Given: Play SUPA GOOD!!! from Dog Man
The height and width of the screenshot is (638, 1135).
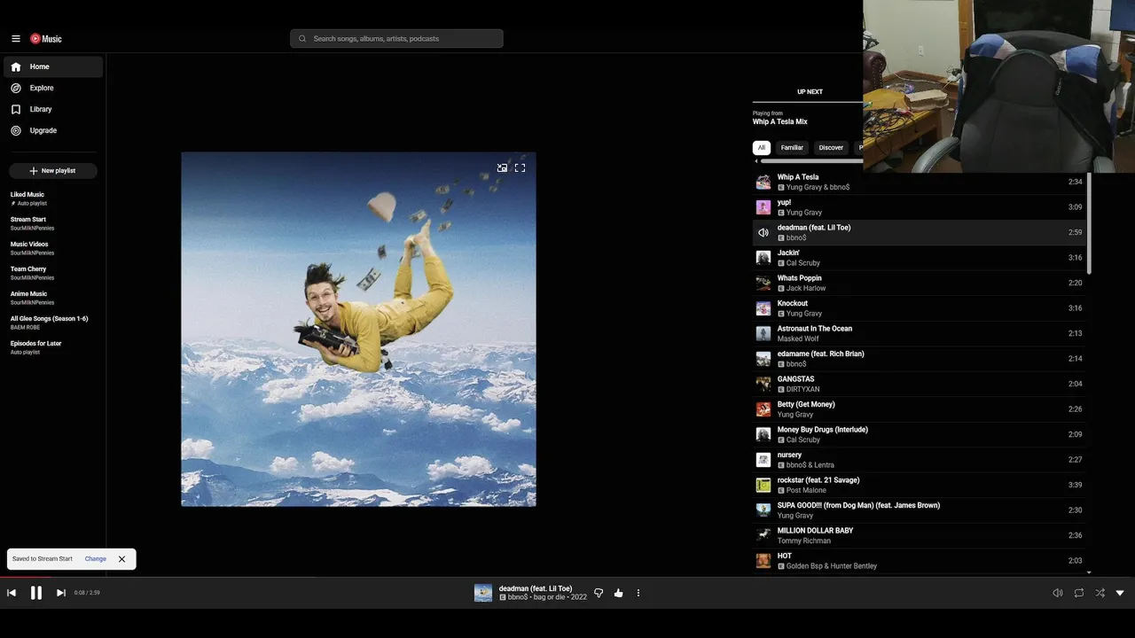Looking at the screenshot, I should click(x=919, y=510).
